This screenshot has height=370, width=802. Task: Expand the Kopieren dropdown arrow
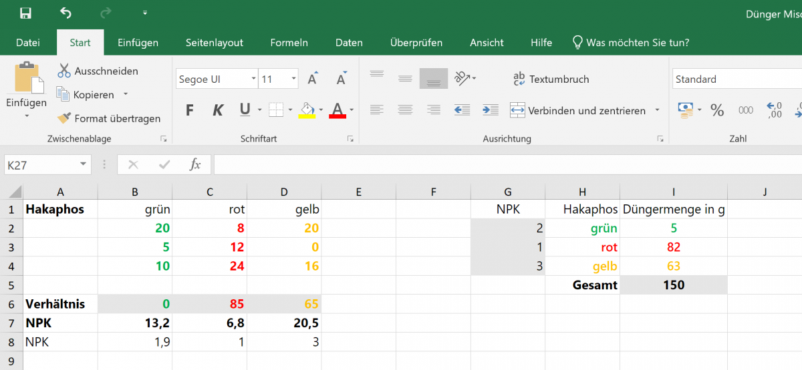125,94
